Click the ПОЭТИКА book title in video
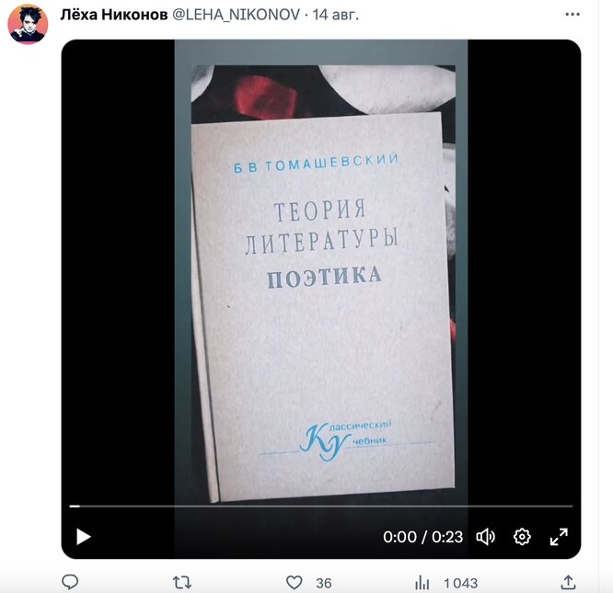The height and width of the screenshot is (593, 613). pyautogui.click(x=324, y=277)
